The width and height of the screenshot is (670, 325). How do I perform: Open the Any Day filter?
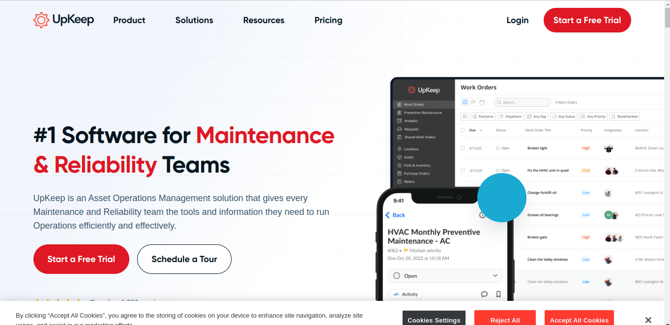(x=536, y=117)
